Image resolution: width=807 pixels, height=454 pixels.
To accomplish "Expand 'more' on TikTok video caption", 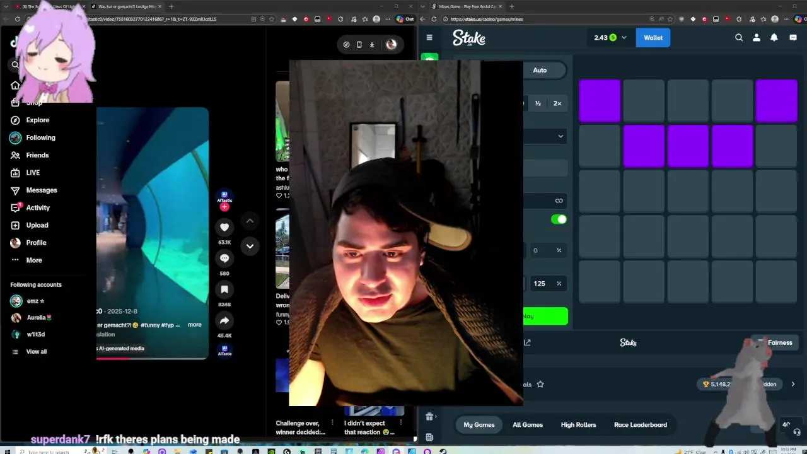I will tap(195, 325).
